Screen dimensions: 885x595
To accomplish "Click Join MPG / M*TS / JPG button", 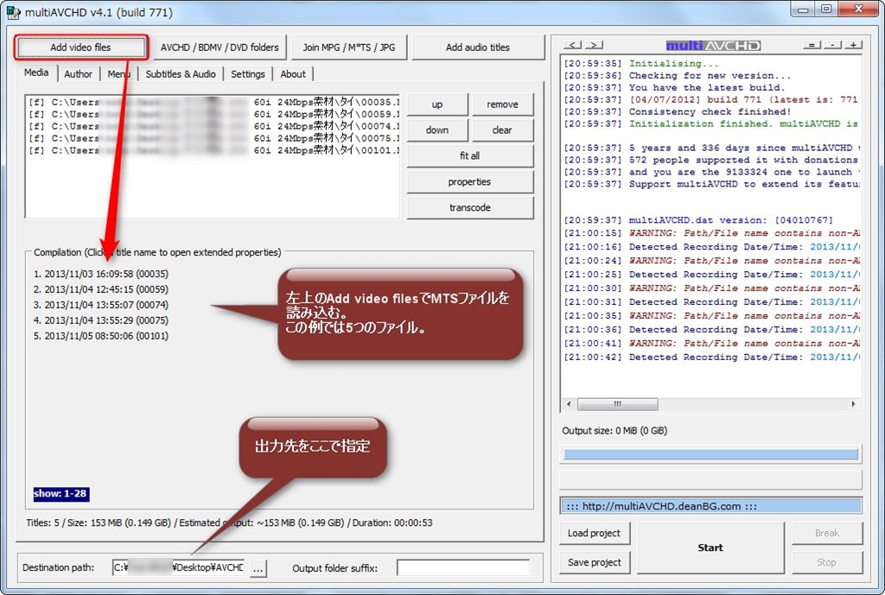I will pos(349,47).
